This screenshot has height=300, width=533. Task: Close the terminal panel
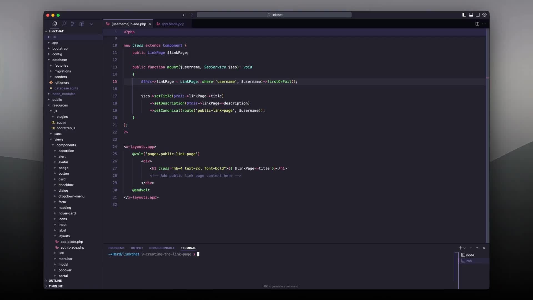click(484, 248)
